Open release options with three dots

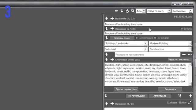coord(190,54)
